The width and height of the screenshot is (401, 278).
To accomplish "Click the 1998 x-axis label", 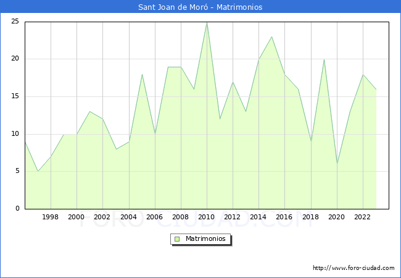I will point(51,217).
